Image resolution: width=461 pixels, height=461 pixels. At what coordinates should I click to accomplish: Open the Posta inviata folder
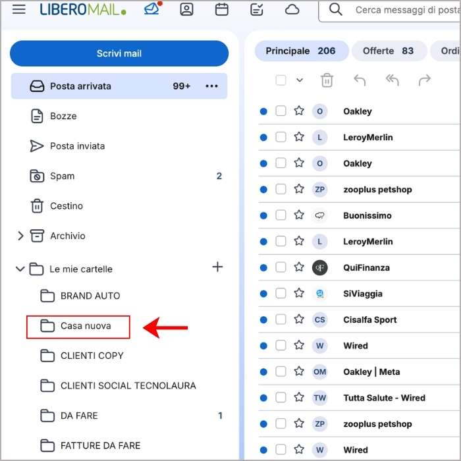[x=119, y=146]
